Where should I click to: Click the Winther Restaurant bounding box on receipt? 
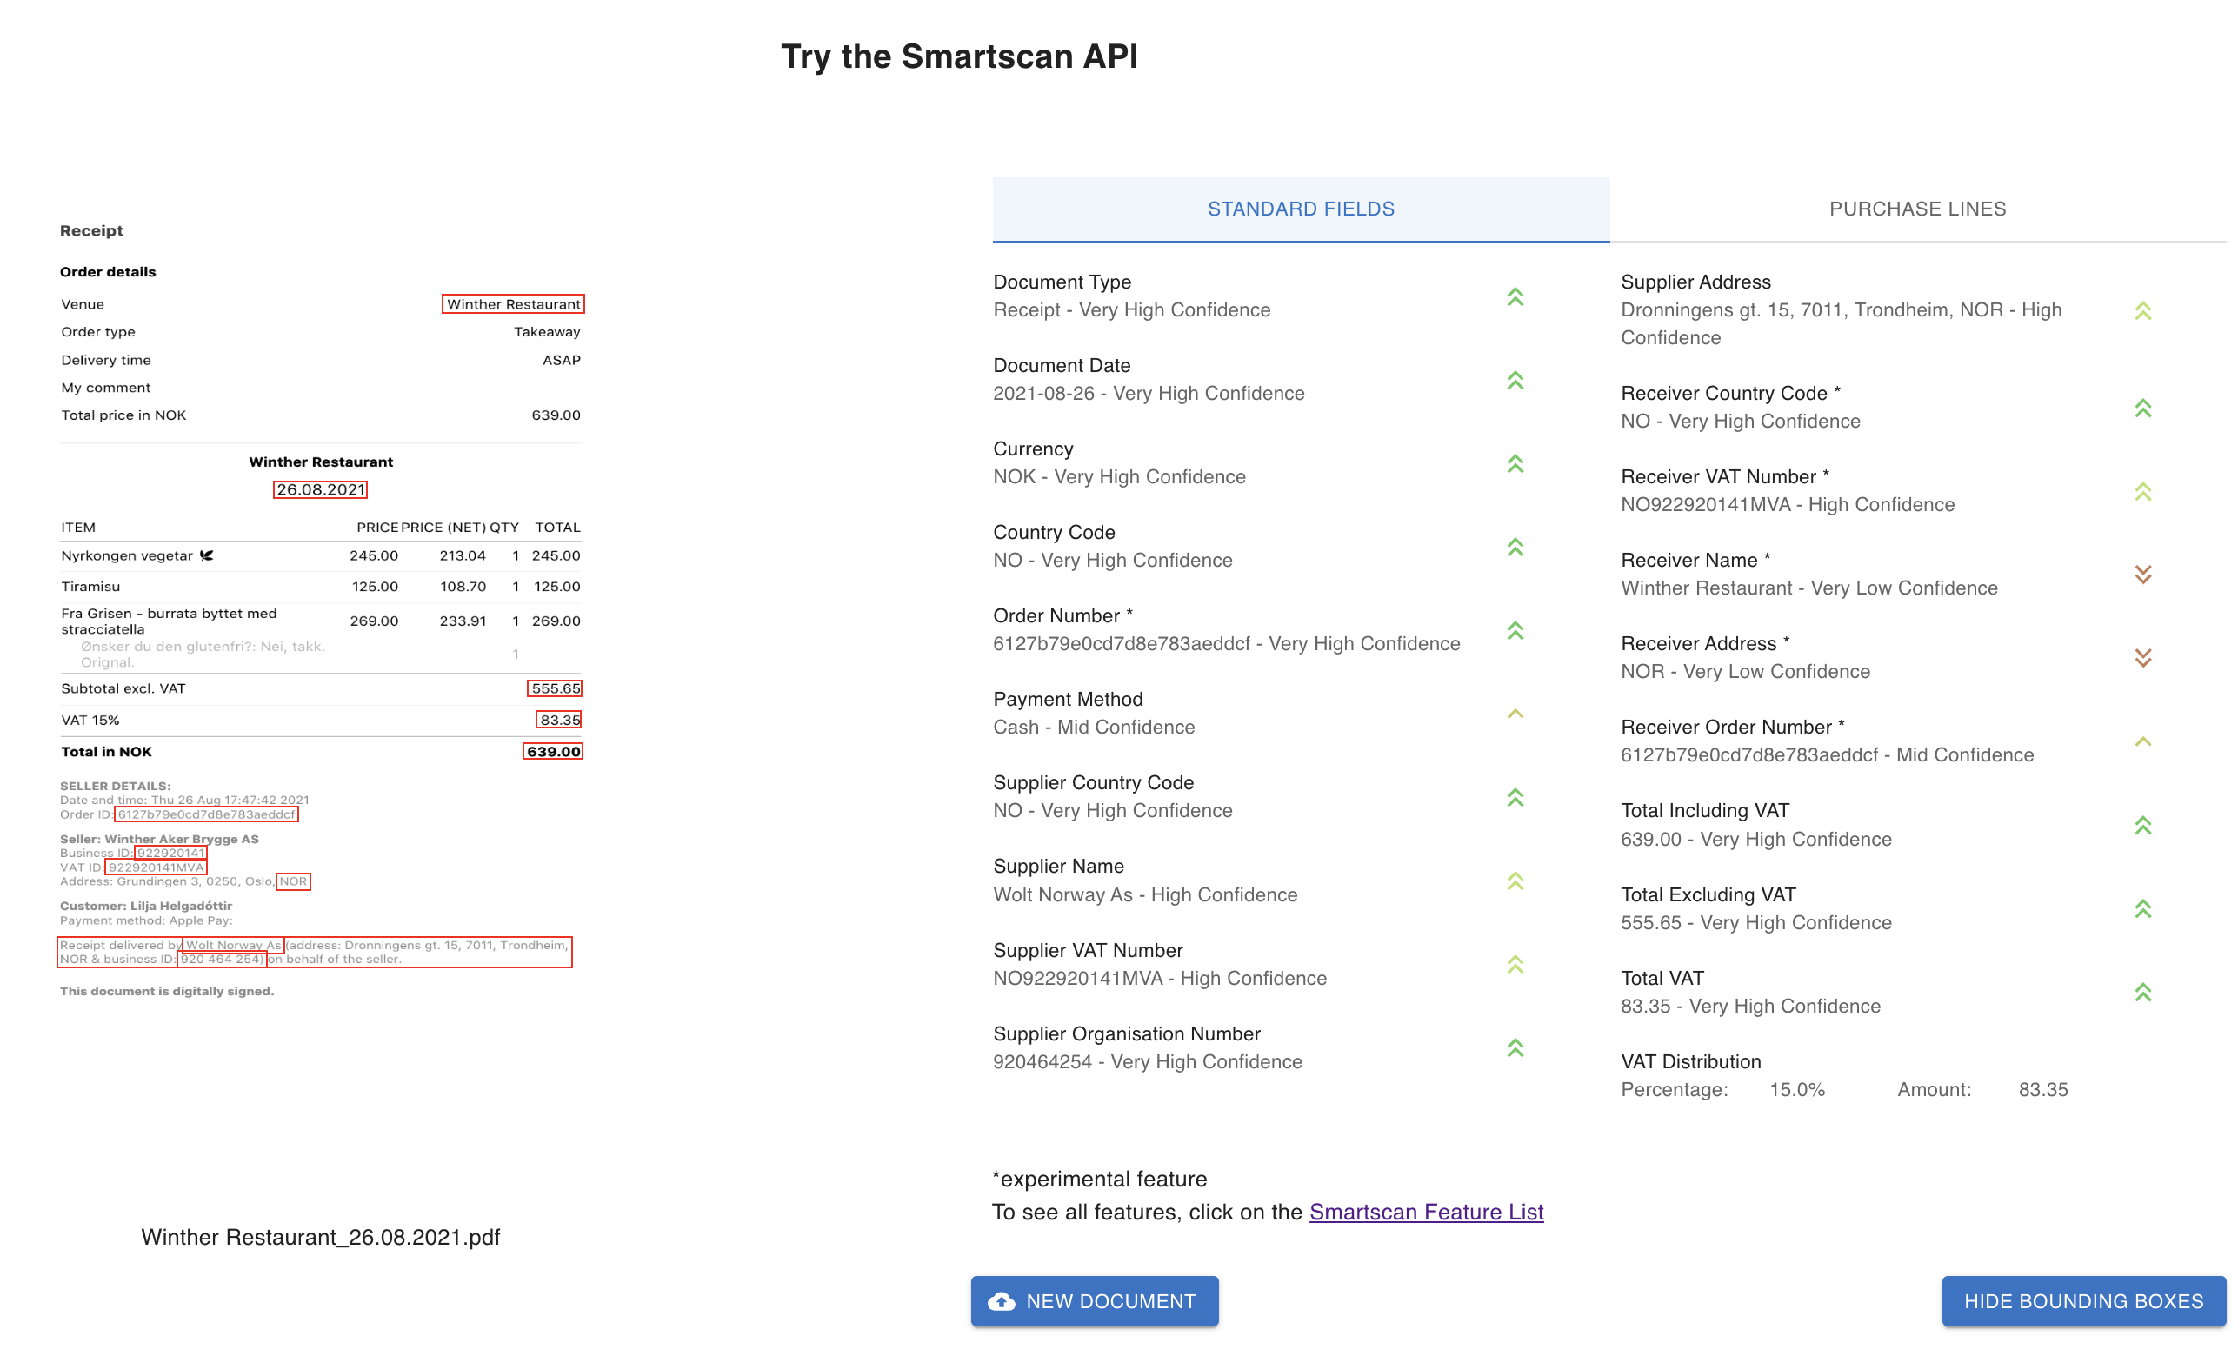coord(512,304)
